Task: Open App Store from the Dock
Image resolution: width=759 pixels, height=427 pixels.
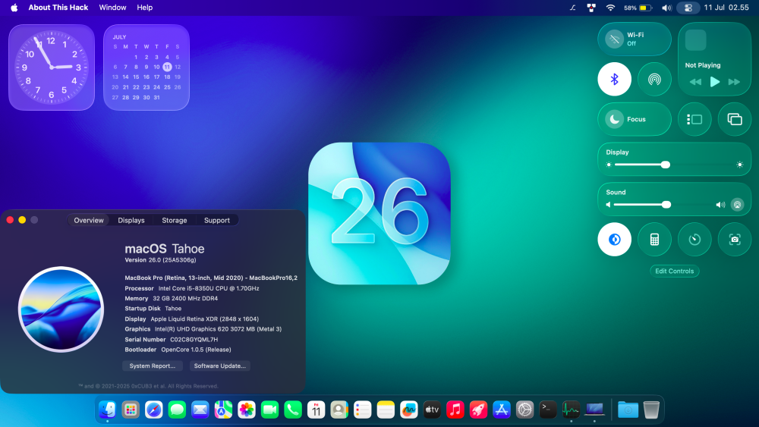Action: tap(502, 410)
